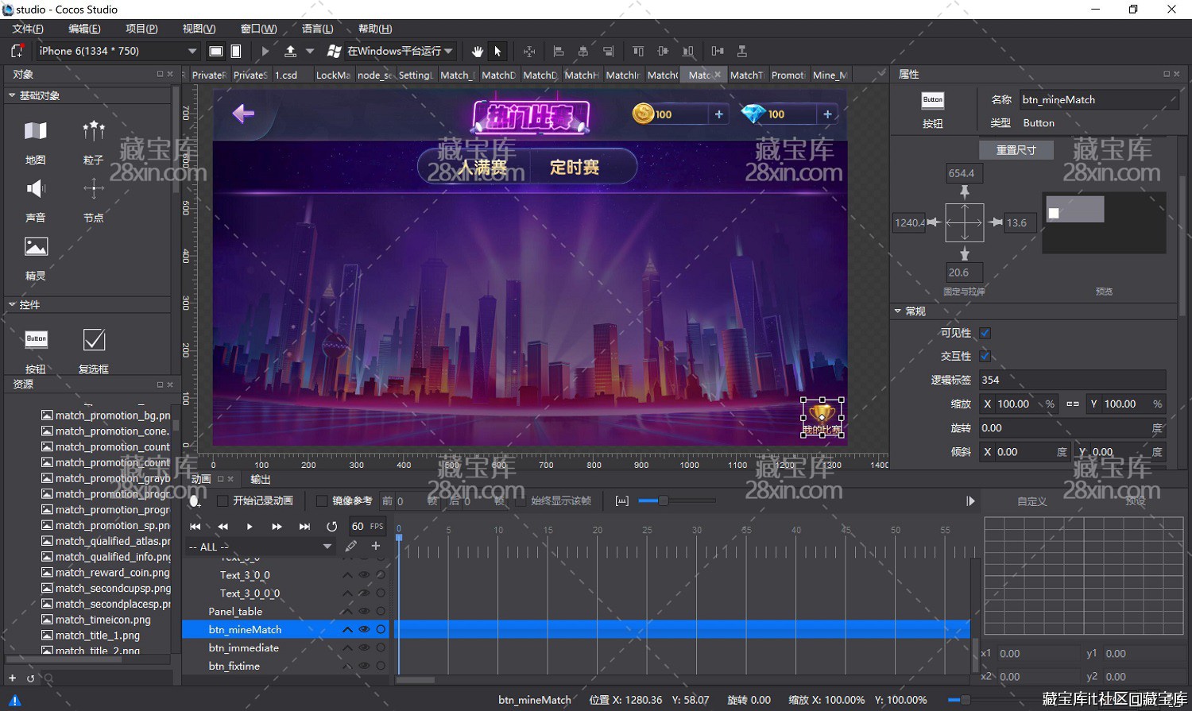Select btn_immediate in the timeline list
1192x711 pixels.
[244, 647]
